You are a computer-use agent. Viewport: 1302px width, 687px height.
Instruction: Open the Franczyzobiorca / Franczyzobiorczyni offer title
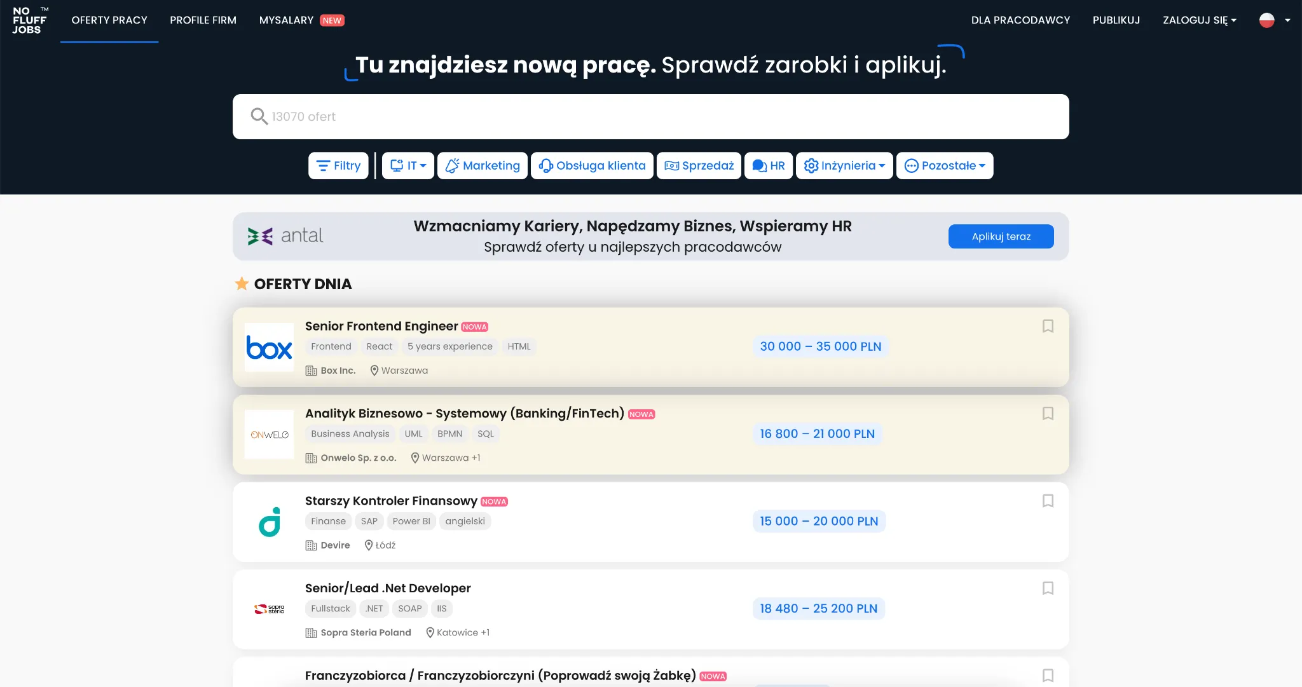500,676
